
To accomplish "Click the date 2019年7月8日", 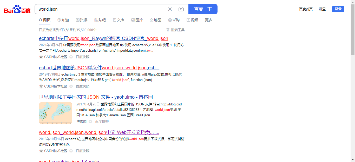I will (x=50, y=74).
